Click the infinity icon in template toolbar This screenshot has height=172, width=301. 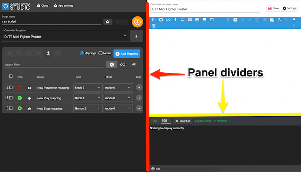pyautogui.click(x=168, y=19)
